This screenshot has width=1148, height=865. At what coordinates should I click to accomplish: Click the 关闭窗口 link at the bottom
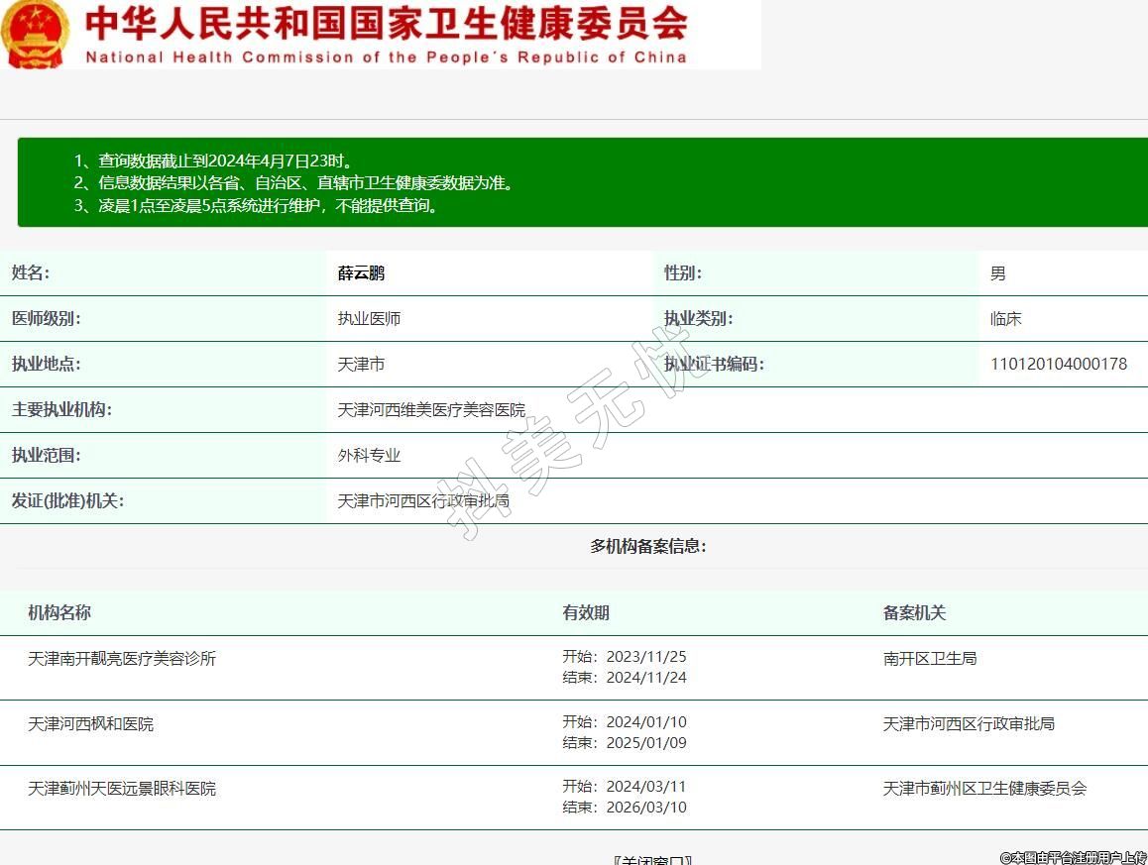pos(651,859)
